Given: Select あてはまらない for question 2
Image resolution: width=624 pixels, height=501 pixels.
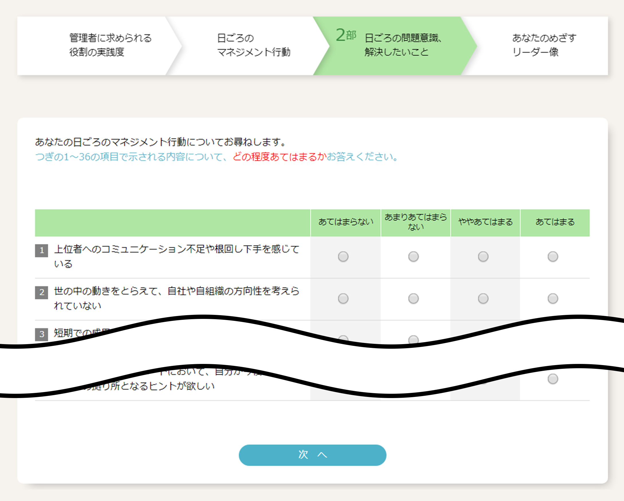Looking at the screenshot, I should coord(343,299).
